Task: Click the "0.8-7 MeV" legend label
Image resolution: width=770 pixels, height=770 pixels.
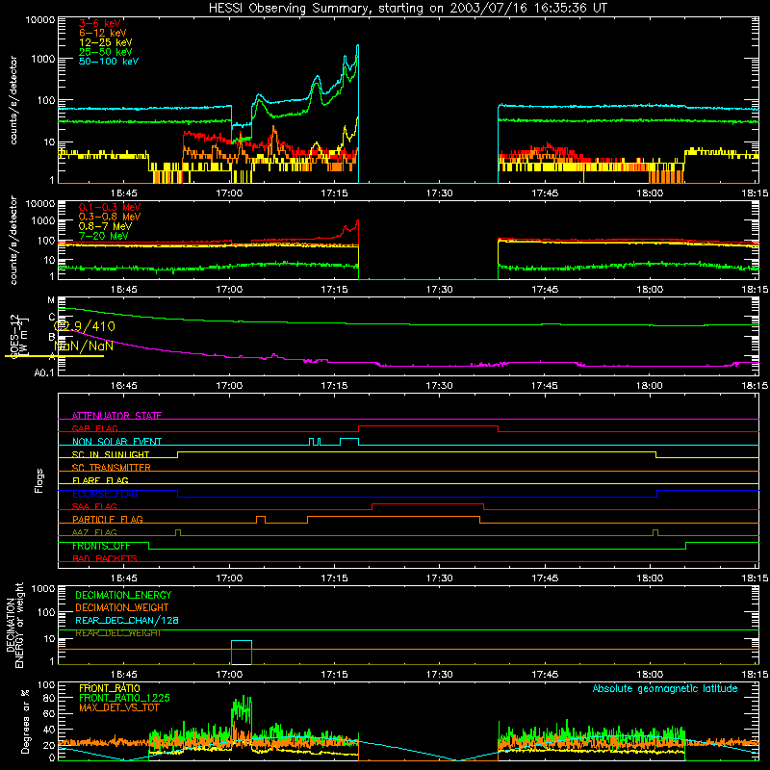Action: 105,226
